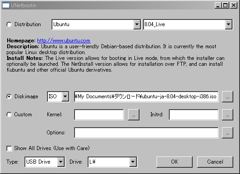
Task: Select the Distribution radio button
Action: 9,24
